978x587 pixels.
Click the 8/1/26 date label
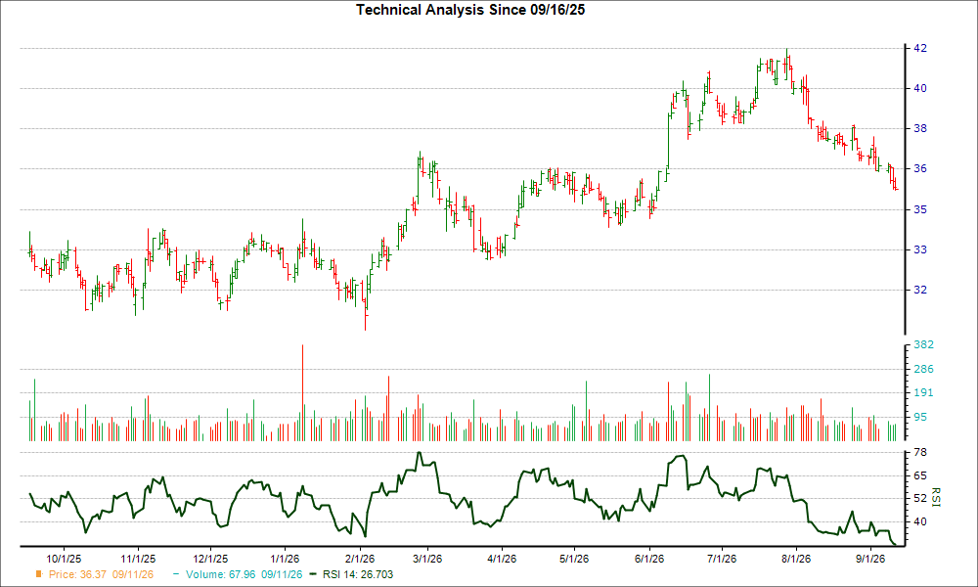pyautogui.click(x=796, y=559)
